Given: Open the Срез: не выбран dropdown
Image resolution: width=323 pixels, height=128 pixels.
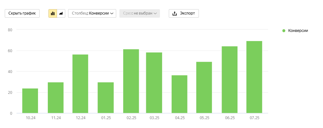Looking at the screenshot, I should pyautogui.click(x=139, y=14).
